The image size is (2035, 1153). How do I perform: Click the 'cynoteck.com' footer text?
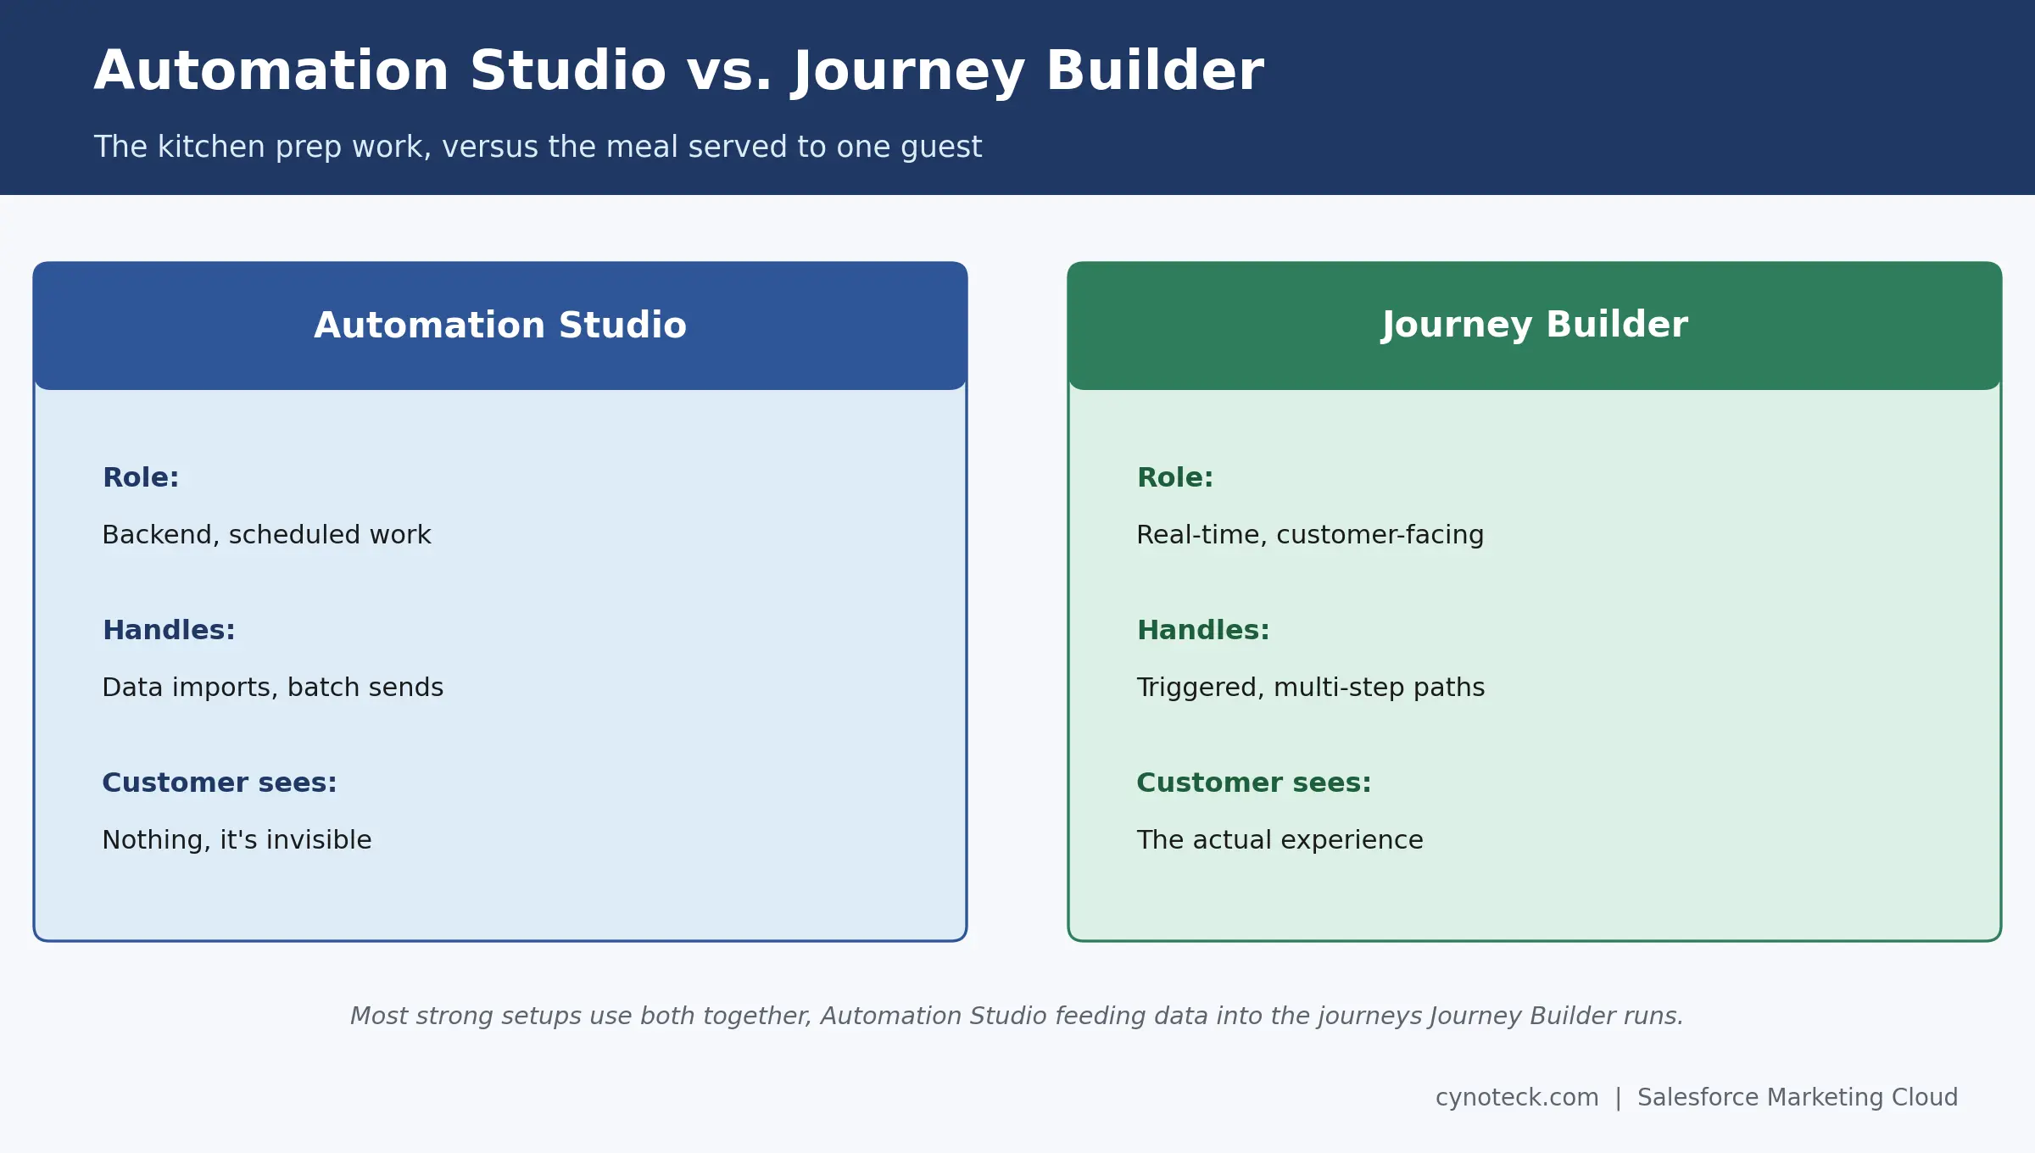pyautogui.click(x=1517, y=1098)
